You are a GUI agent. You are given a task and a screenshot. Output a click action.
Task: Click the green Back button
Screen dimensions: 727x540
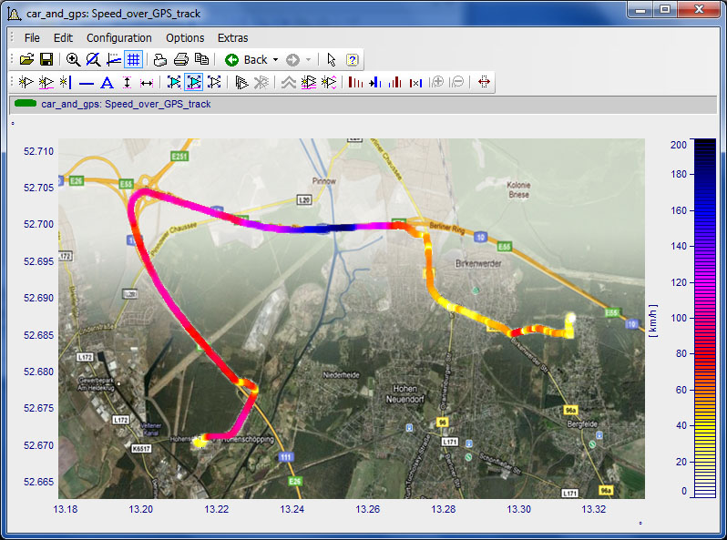pyautogui.click(x=232, y=59)
